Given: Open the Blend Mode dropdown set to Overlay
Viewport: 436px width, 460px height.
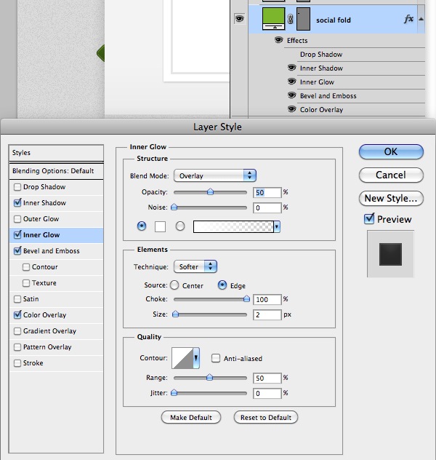Looking at the screenshot, I should [x=215, y=175].
